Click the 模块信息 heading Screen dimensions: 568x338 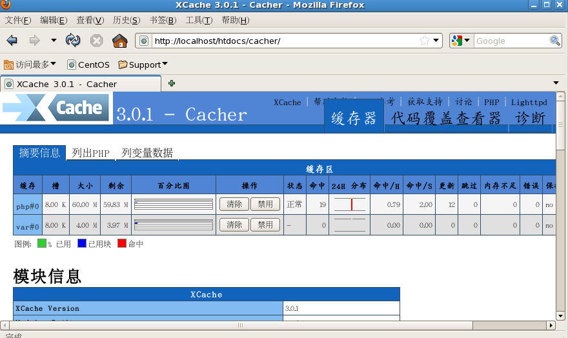tap(47, 276)
